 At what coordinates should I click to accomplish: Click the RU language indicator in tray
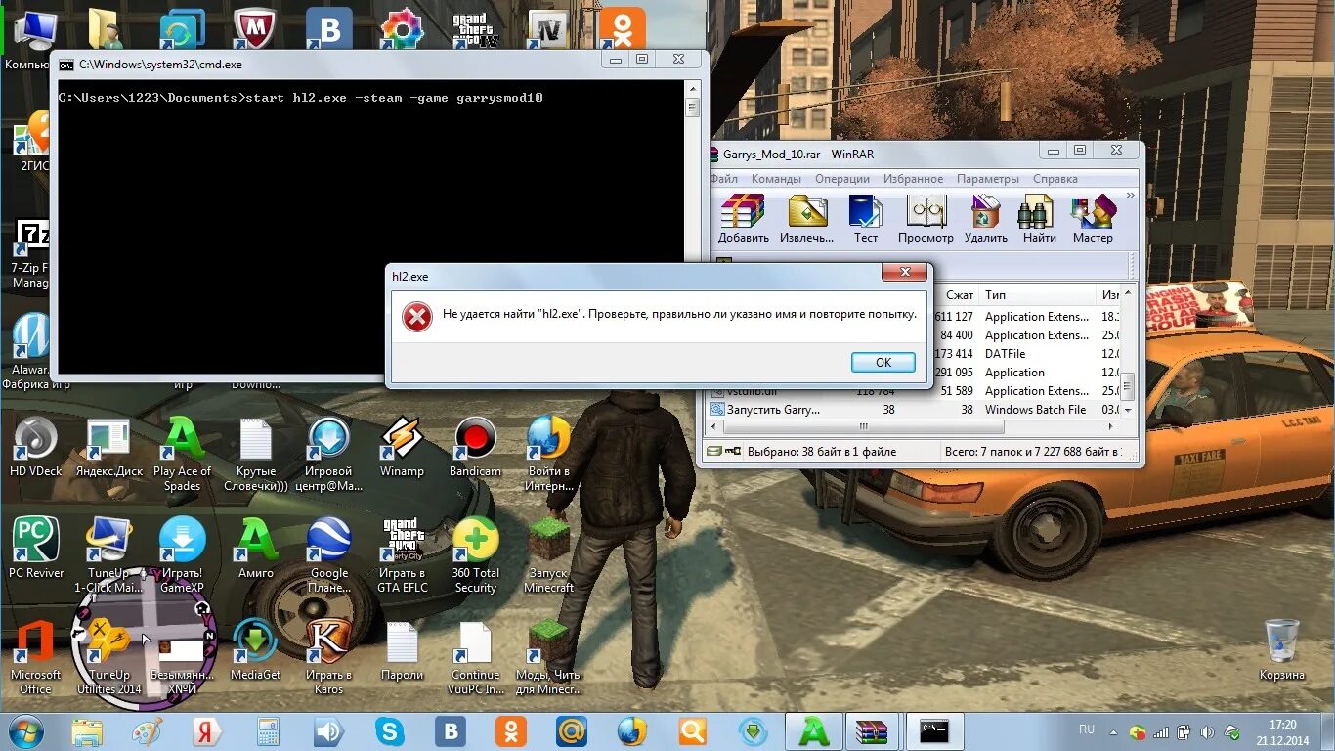(1087, 729)
